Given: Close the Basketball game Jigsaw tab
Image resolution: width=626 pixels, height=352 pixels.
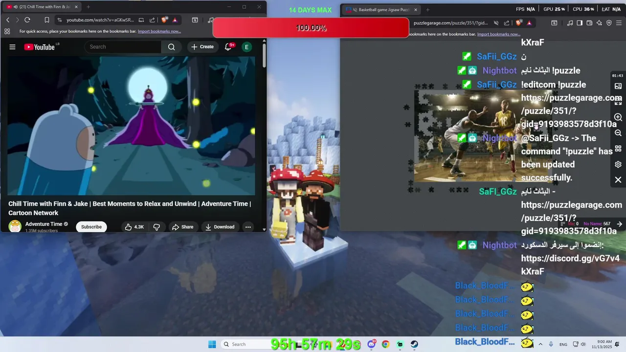Looking at the screenshot, I should tap(416, 9).
